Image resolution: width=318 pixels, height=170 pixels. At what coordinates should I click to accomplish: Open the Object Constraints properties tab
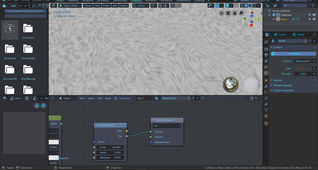(266, 104)
